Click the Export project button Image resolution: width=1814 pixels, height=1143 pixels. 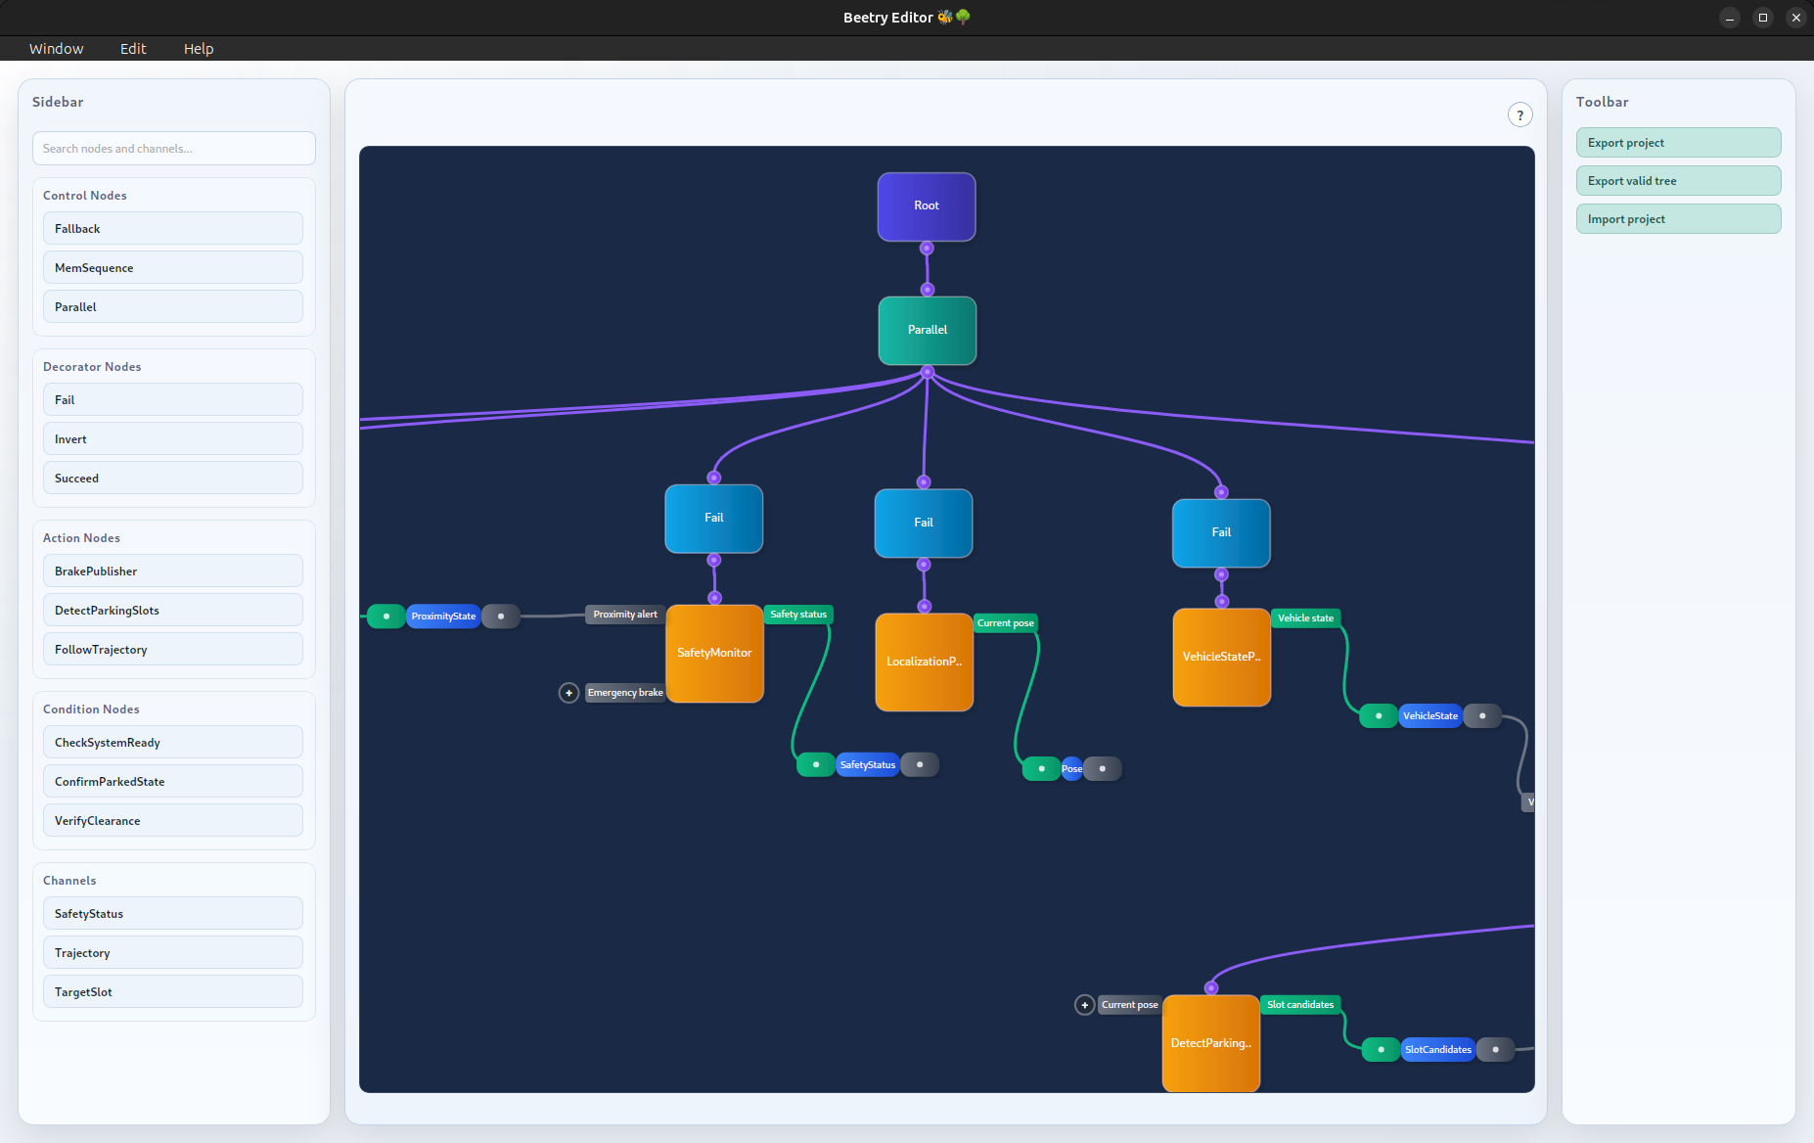1678,143
